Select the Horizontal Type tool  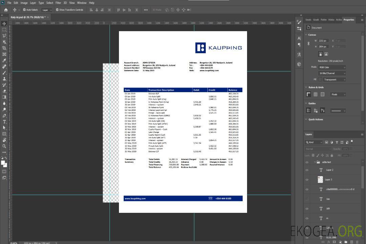(x=4, y=122)
